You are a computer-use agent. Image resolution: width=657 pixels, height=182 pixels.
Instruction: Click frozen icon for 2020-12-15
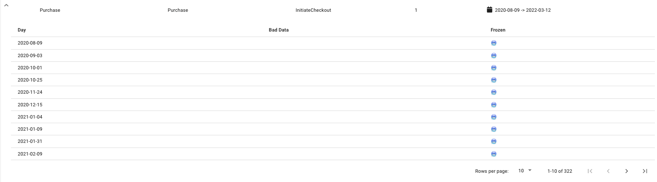coord(494,105)
